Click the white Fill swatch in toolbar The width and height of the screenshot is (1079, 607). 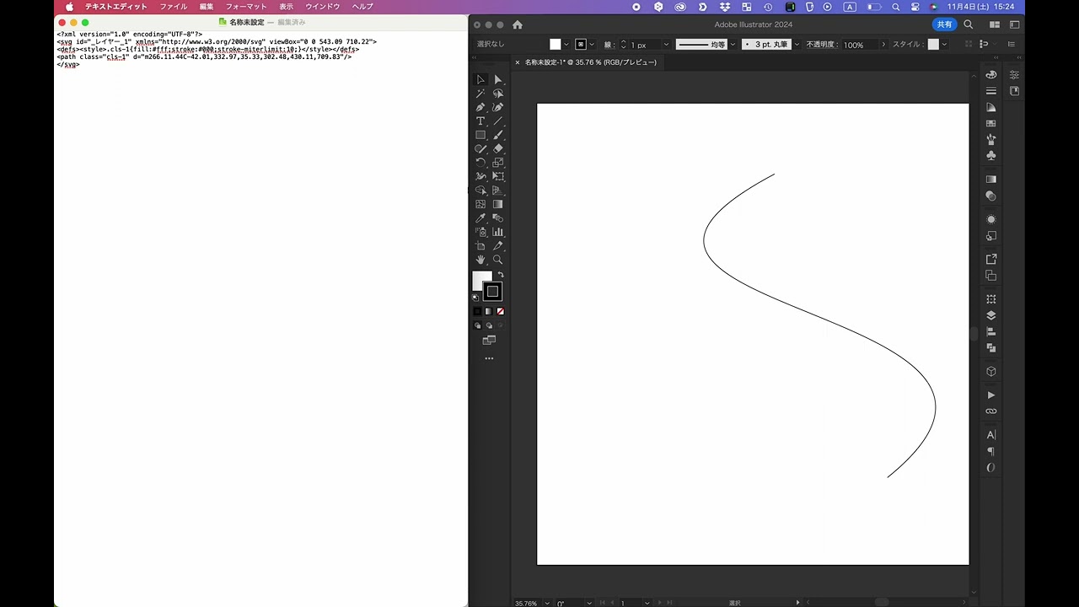pos(480,279)
